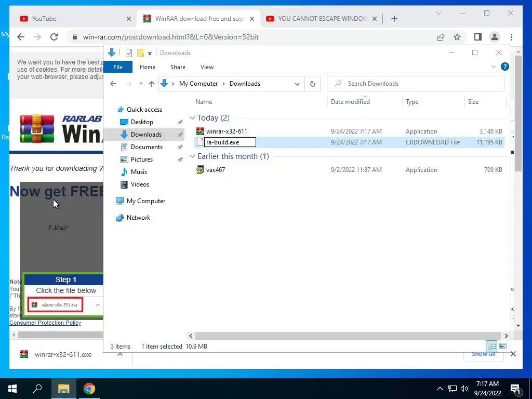Click the Properties quick access toolbar icon
This screenshot has height=399, width=532.
coord(129,53)
